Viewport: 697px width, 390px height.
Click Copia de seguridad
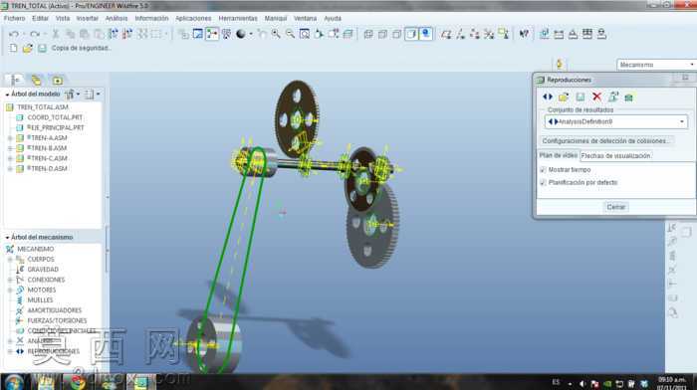click(x=81, y=48)
